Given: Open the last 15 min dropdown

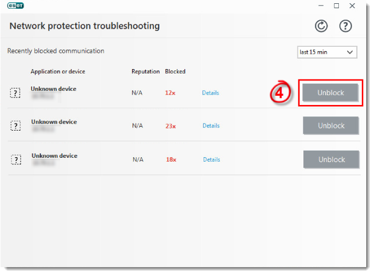Looking at the screenshot, I should [327, 52].
